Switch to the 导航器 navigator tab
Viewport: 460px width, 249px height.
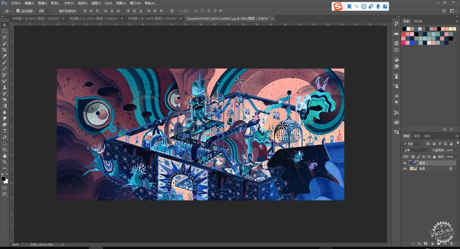coord(418,21)
